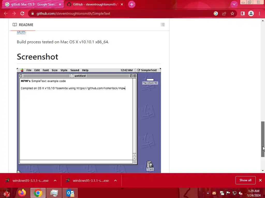Open the tab search dropdown
The height and width of the screenshot is (198, 265).
tap(234, 4)
